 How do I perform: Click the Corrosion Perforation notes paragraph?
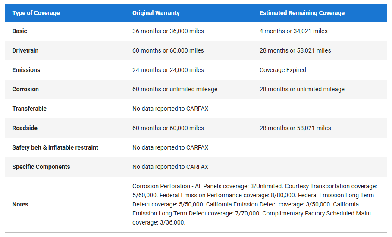pos(254,204)
